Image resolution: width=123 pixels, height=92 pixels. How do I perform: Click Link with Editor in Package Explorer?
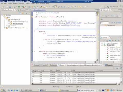[23, 13]
